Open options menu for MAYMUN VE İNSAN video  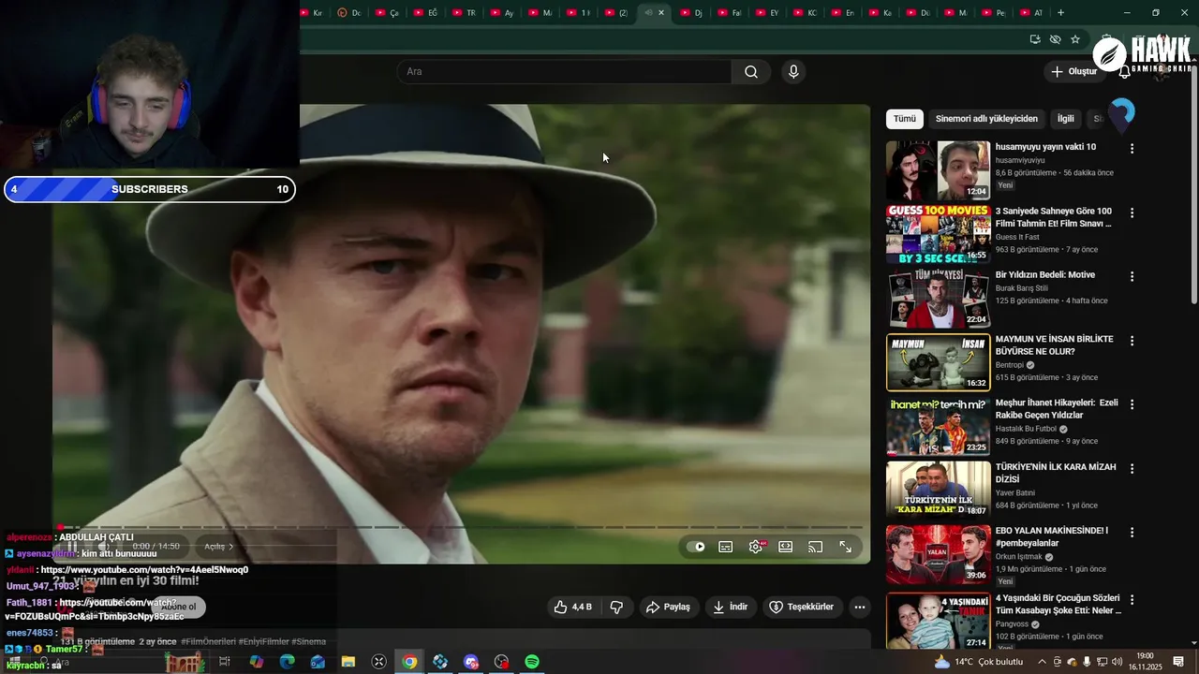pos(1132,341)
